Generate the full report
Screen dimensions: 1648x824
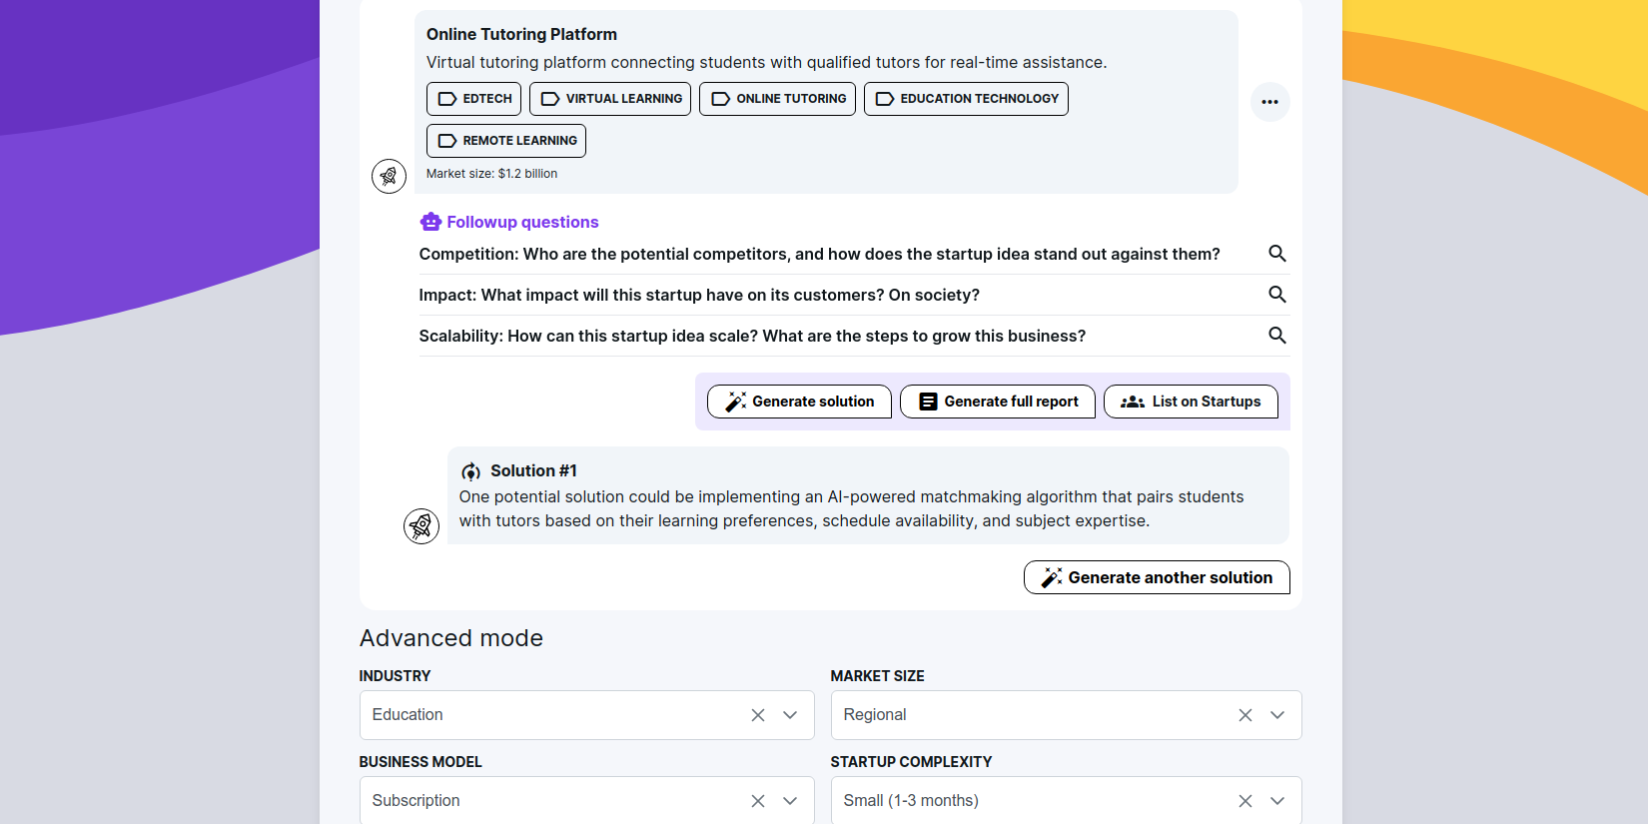coord(997,402)
